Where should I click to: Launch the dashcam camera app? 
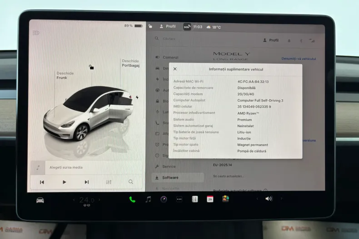(164, 200)
